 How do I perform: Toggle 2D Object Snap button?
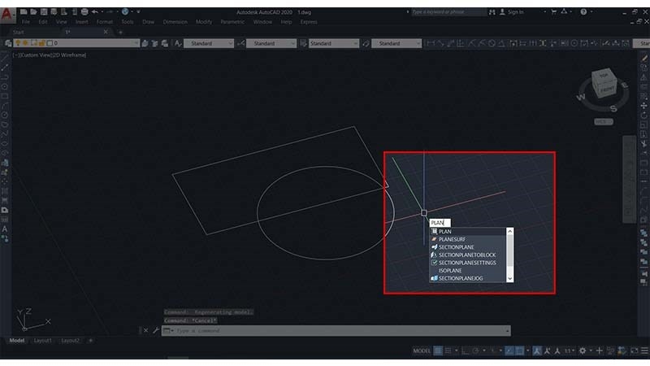coord(519,351)
